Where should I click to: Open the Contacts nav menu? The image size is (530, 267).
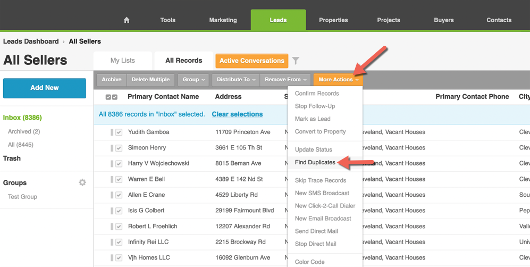pos(499,20)
